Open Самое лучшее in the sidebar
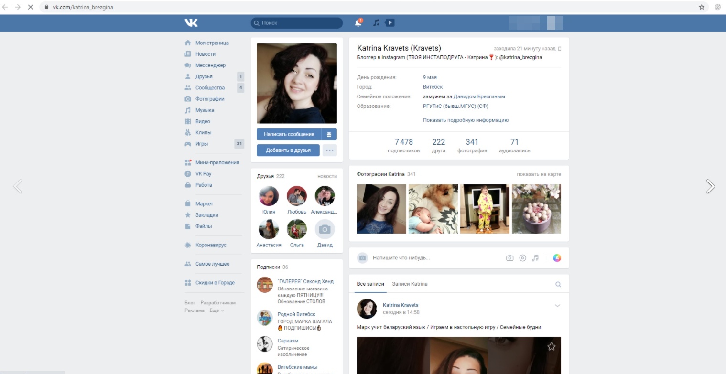This screenshot has height=374, width=726. 212,264
